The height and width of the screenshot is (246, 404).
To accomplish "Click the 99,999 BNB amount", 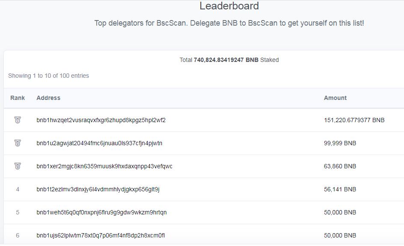I will (340, 143).
